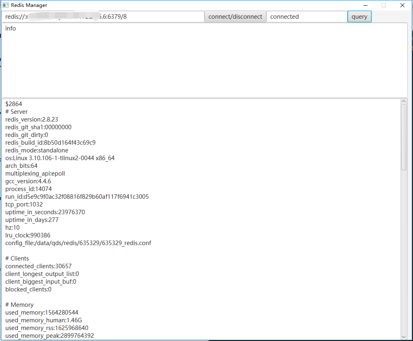Click the hz:10 line

click(x=12, y=228)
